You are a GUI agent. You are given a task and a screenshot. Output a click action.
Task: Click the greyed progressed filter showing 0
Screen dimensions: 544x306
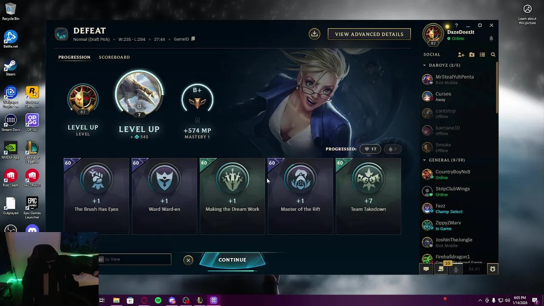(393, 149)
